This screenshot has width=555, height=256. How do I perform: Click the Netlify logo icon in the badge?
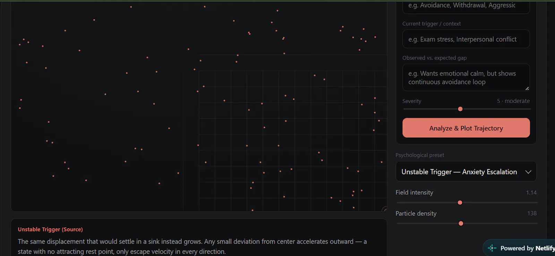[492, 248]
